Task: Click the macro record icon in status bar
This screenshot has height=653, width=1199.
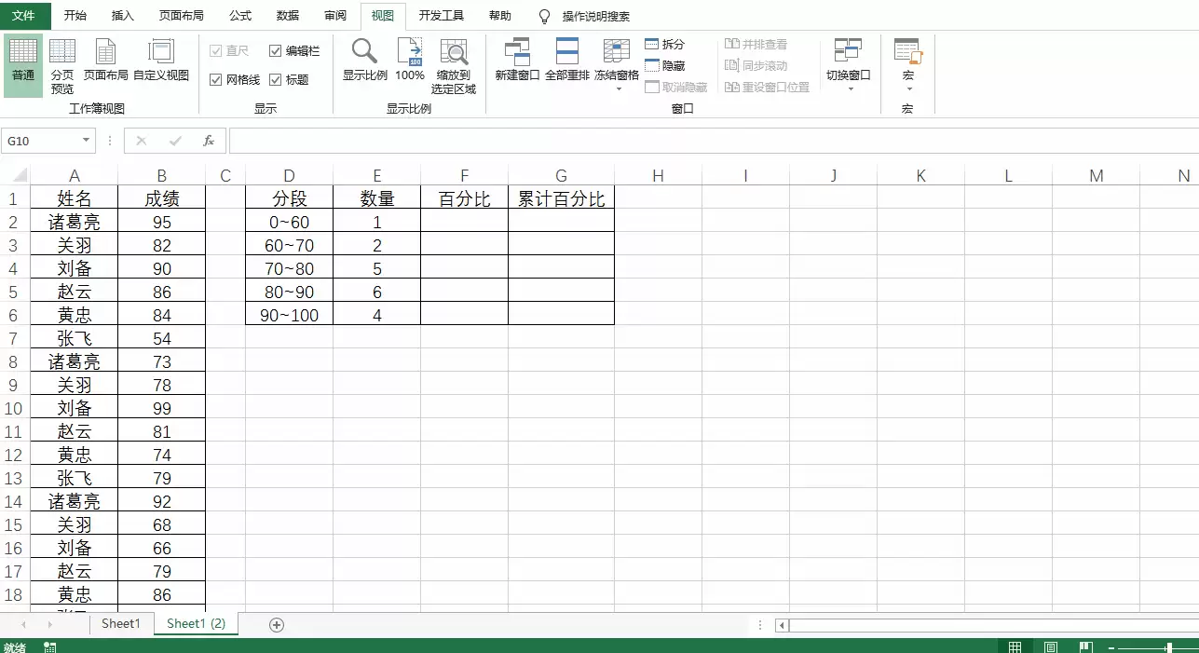Action: coord(49,646)
